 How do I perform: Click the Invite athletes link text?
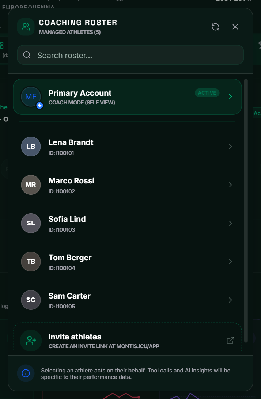coord(75,337)
